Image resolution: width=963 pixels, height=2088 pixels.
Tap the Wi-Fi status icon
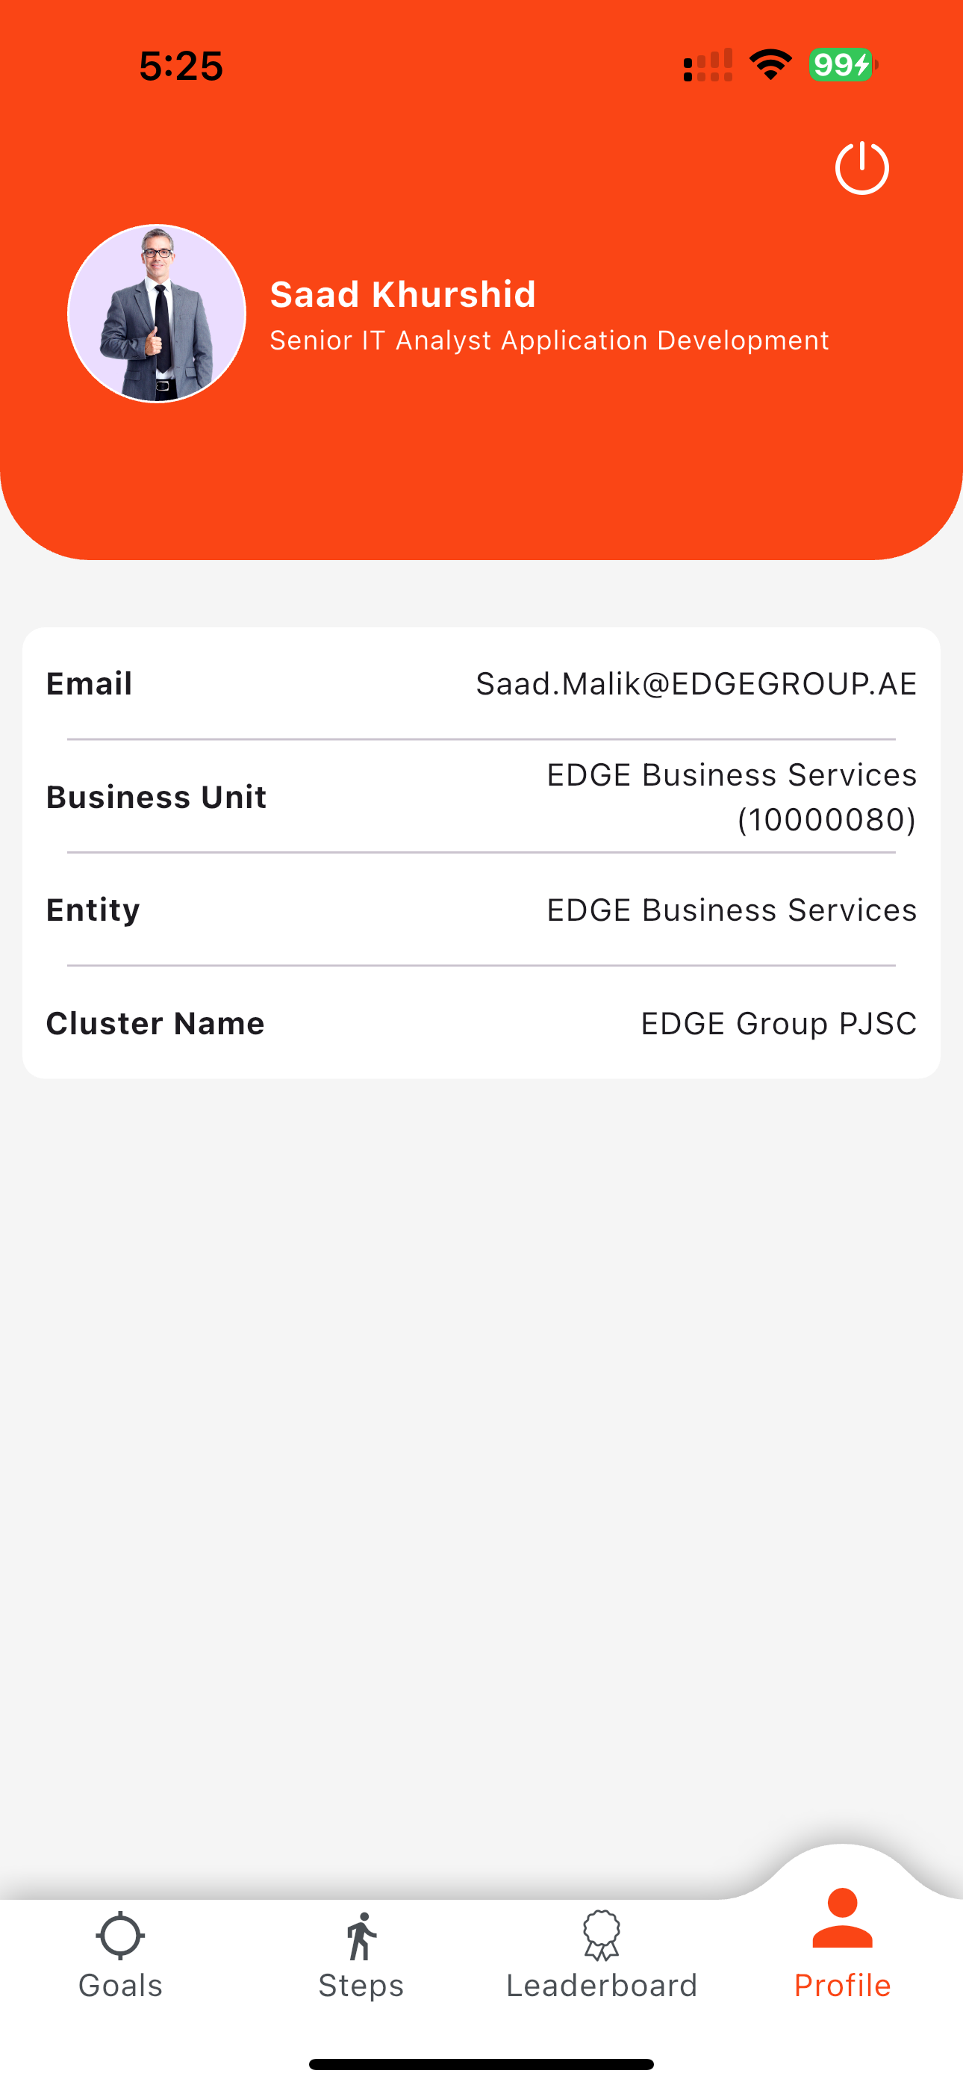[x=771, y=65]
